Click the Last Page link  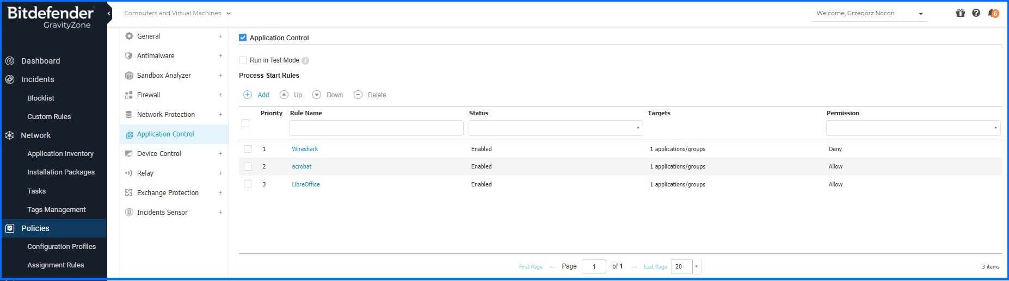click(x=655, y=266)
